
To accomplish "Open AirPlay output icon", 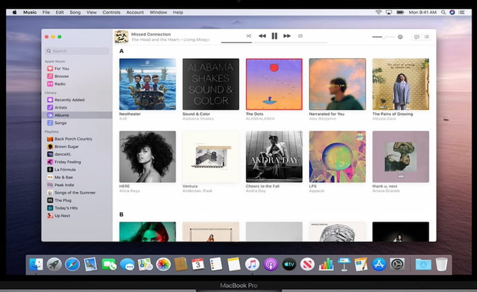I will pos(400,37).
